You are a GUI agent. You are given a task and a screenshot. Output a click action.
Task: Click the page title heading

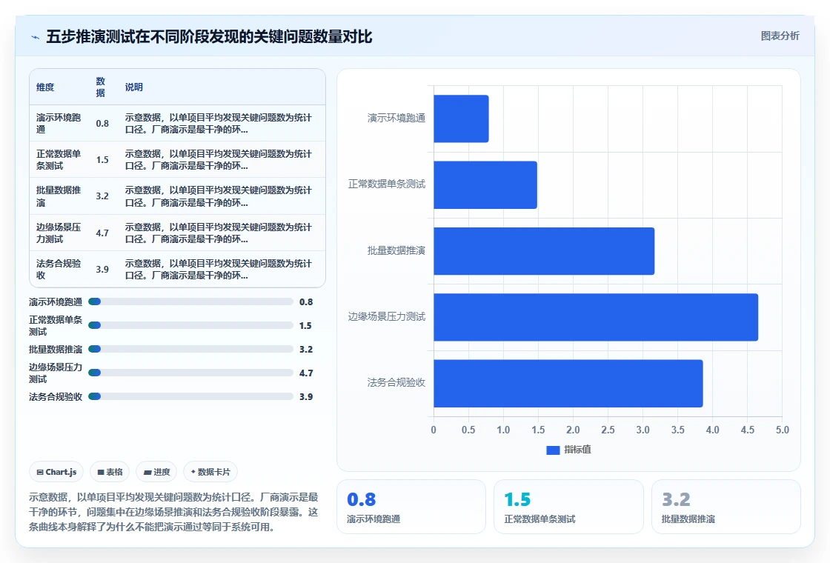(x=209, y=37)
